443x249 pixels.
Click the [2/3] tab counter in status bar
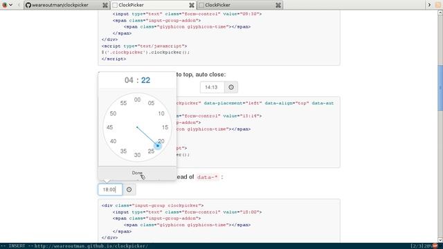click(x=417, y=246)
